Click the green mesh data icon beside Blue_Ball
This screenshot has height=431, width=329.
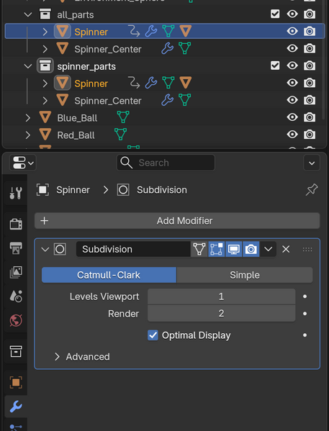123,117
